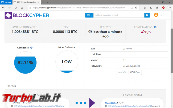Open the BTC coin selector dropdown
Screen dimensions: 173x108
click(x=89, y=15)
